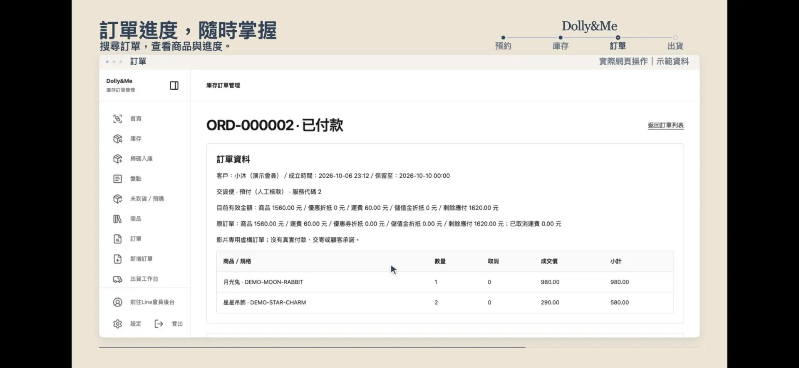Click the Dolly&Me sidebar brand title
Screen dimensions: 799x368
click(x=119, y=81)
